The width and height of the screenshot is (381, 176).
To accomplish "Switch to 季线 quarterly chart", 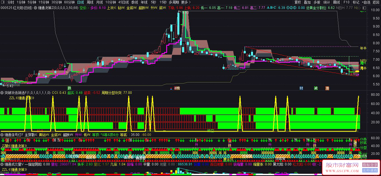I will tap(135, 2).
